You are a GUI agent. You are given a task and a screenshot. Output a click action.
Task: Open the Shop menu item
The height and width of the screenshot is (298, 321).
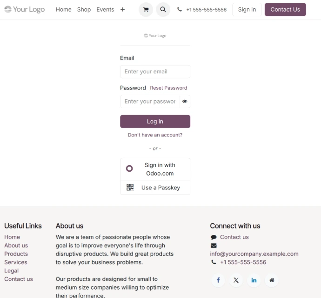point(84,9)
